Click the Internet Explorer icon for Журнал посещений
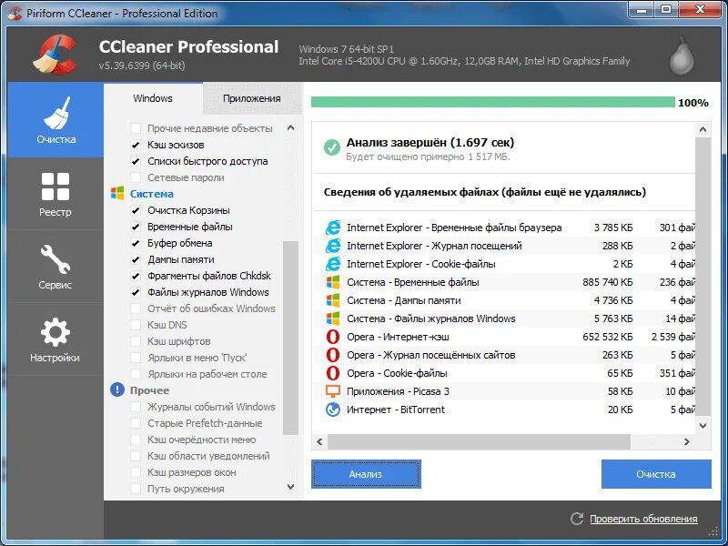The height and width of the screenshot is (546, 728). pos(332,246)
